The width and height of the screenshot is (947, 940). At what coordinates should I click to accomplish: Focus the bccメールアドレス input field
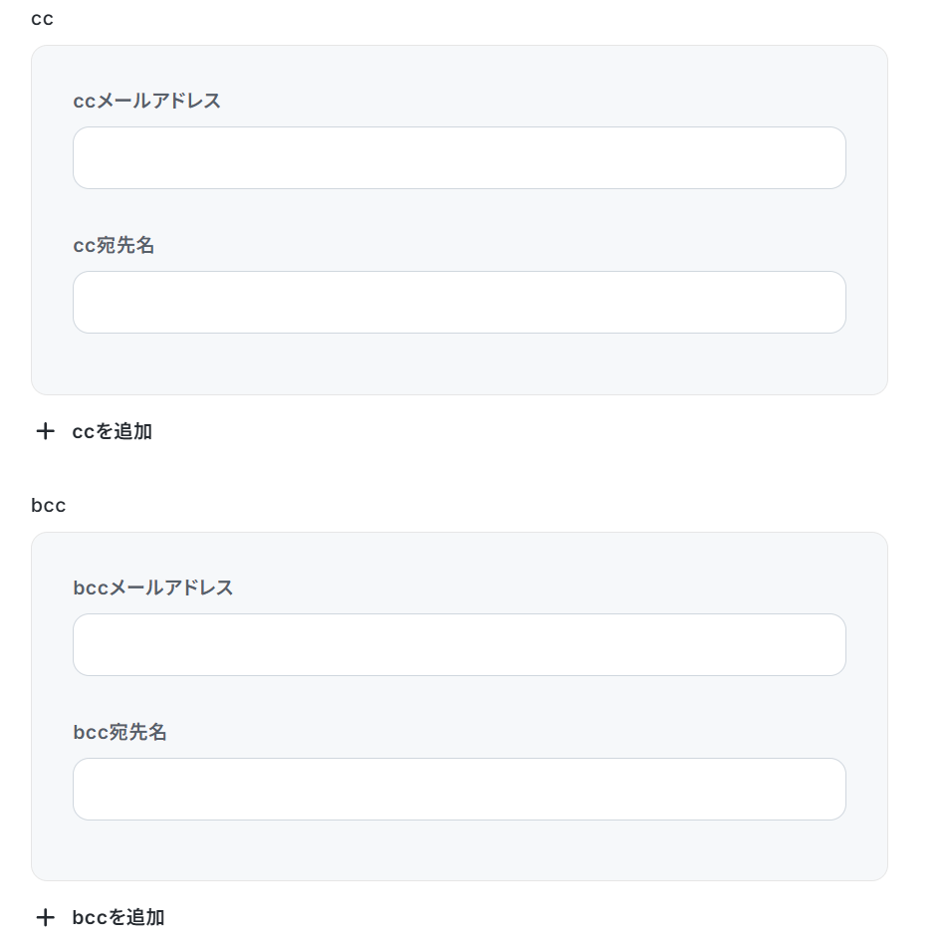(x=459, y=644)
